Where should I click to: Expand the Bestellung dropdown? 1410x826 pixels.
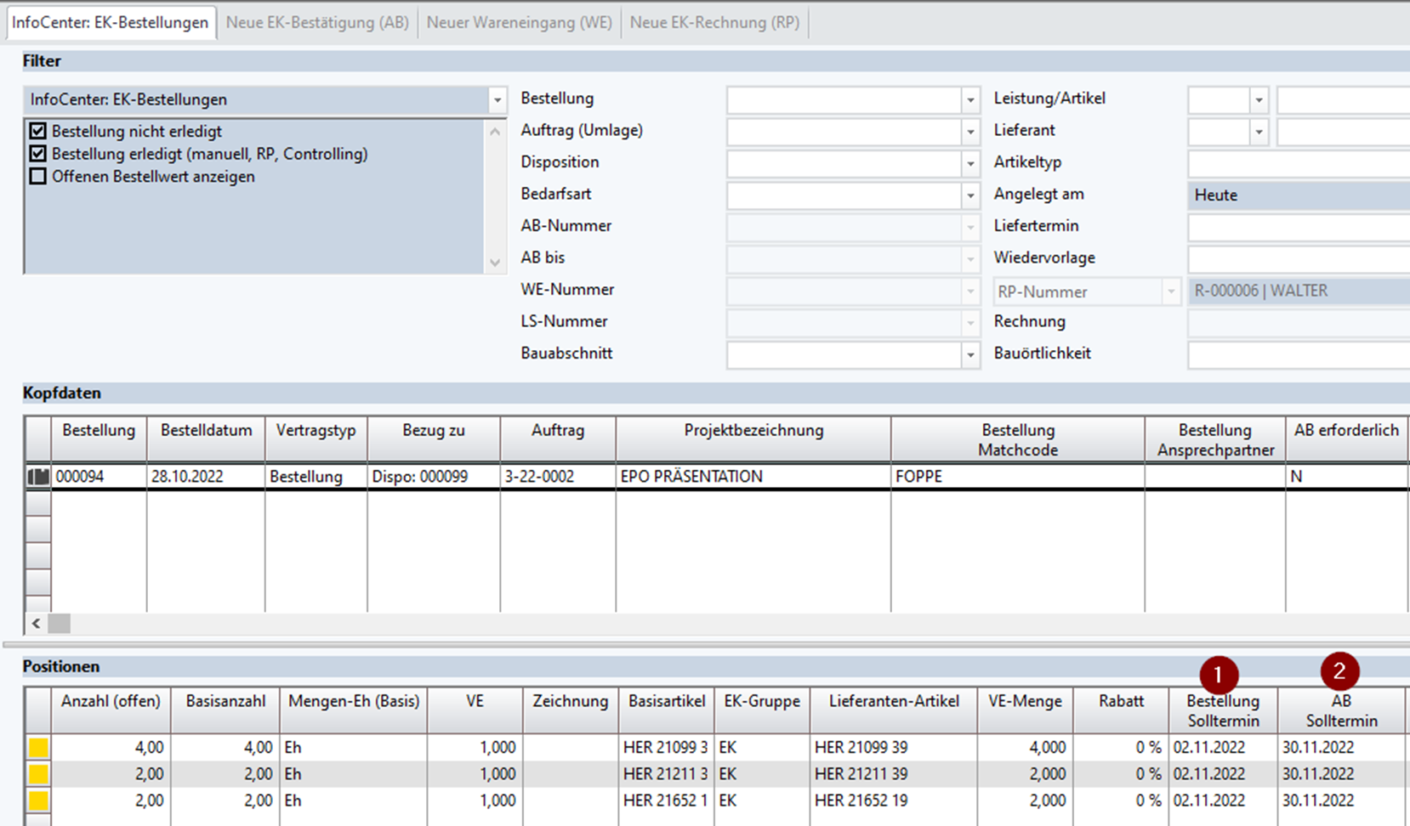point(970,100)
